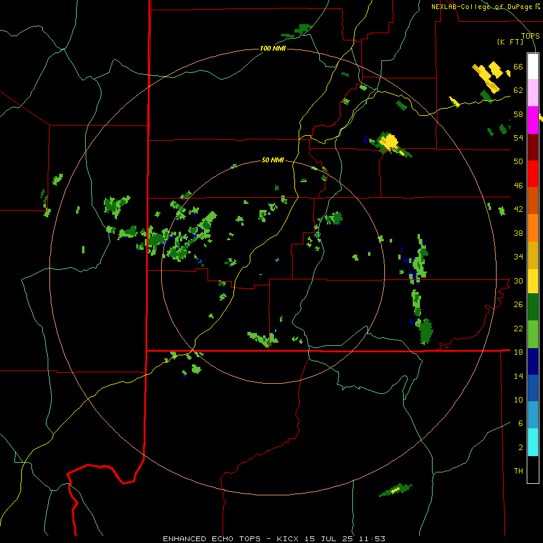The image size is (543, 543).
Task: Click the 38 legend value
Action: [518, 233]
